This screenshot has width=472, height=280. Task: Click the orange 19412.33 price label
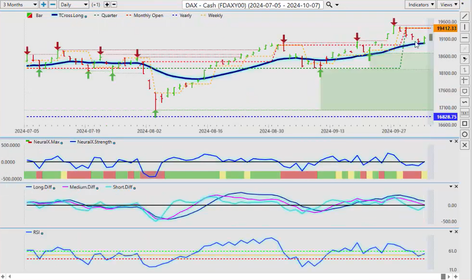(x=445, y=28)
